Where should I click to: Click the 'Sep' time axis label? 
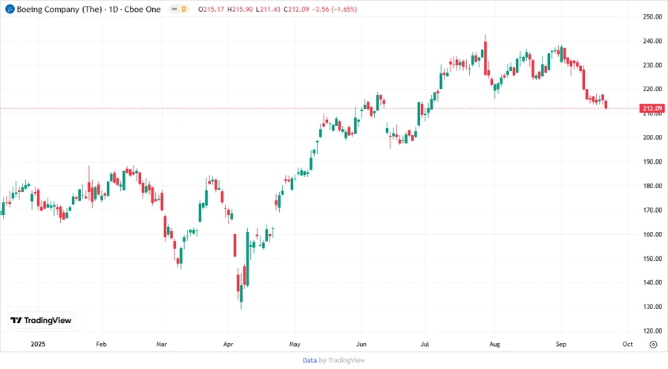tap(561, 344)
